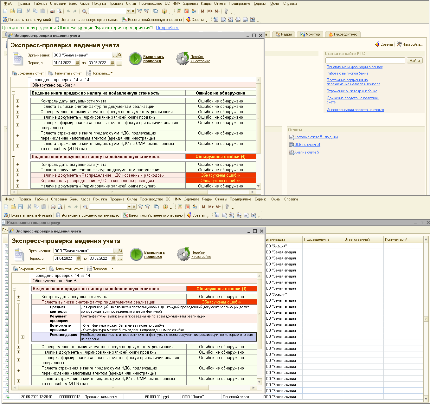Click the clear search X icon in lower window toolbar

tap(134, 207)
